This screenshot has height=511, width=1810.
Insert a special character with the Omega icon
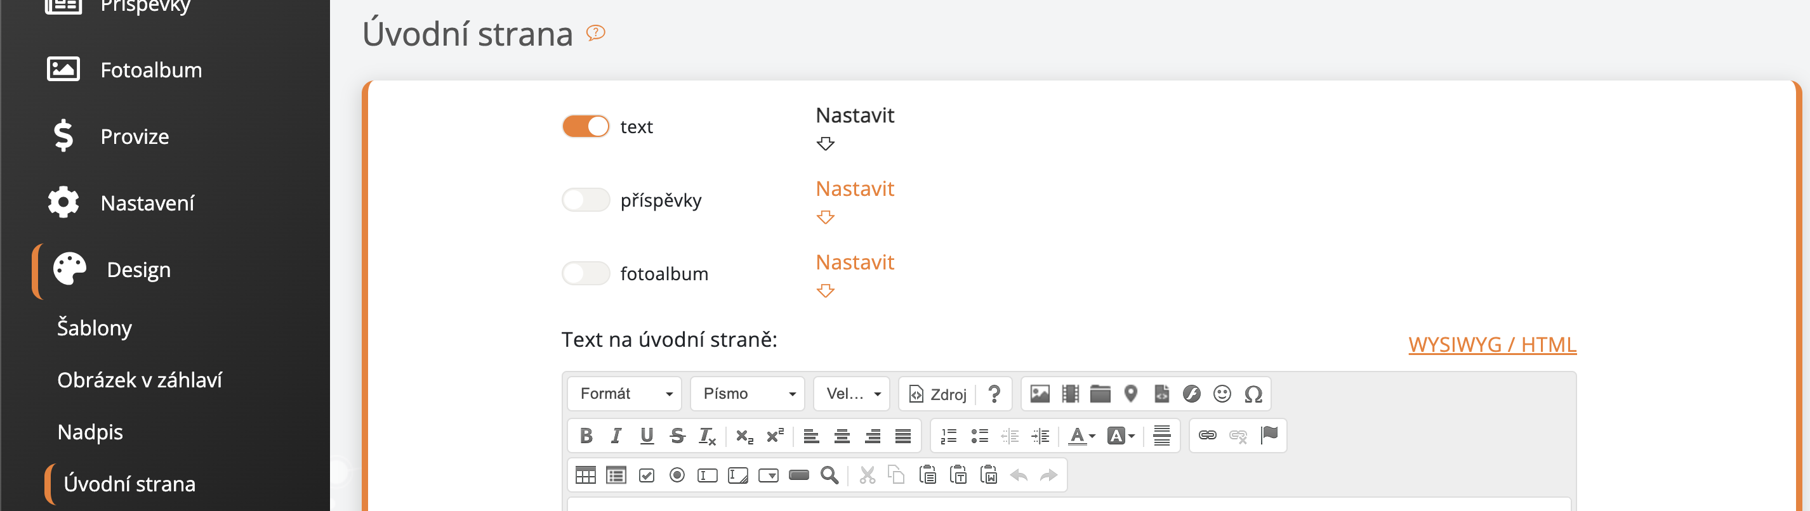pyautogui.click(x=1253, y=394)
